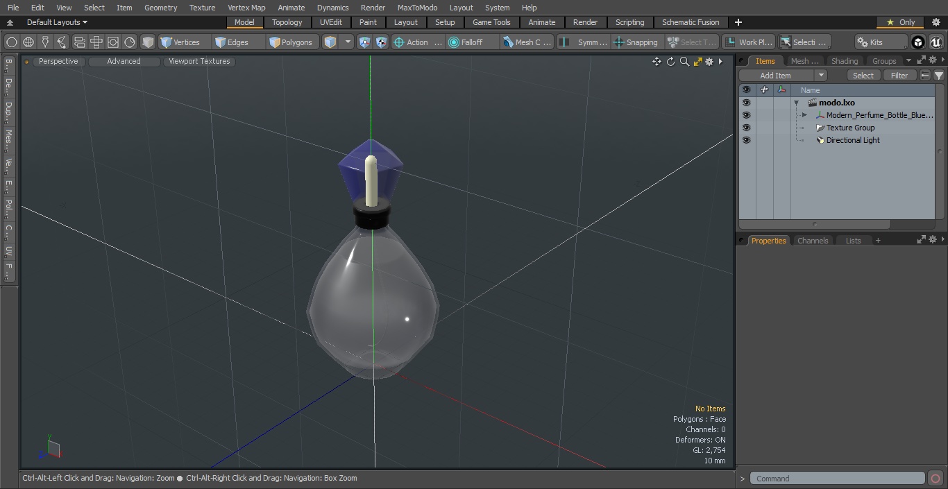Click the grey cube icon in toolbar
The height and width of the screenshot is (489, 948).
148,42
